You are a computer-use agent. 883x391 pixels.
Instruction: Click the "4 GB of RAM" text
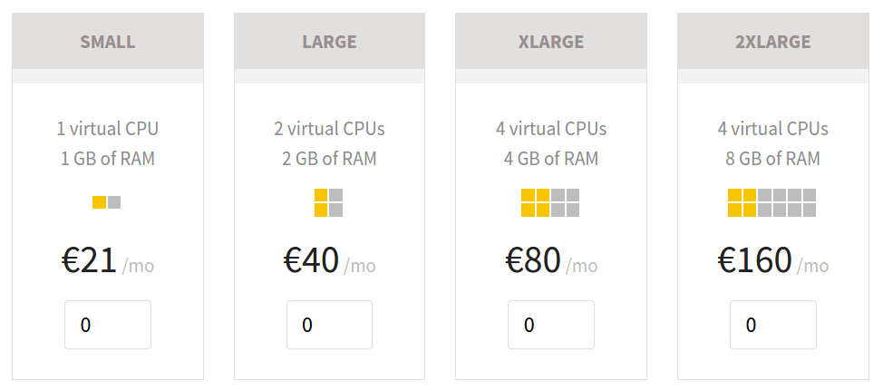coord(551,159)
